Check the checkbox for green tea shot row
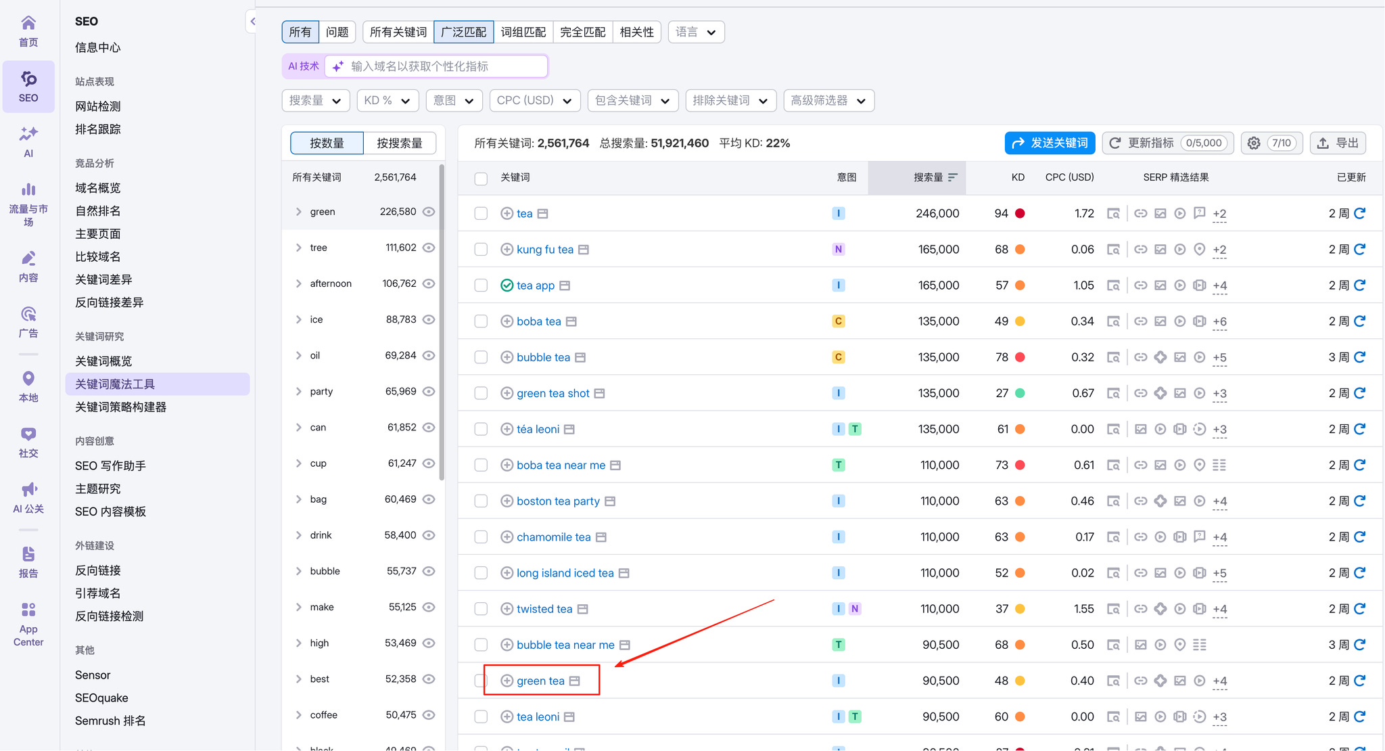This screenshot has height=751, width=1385. pyautogui.click(x=481, y=393)
